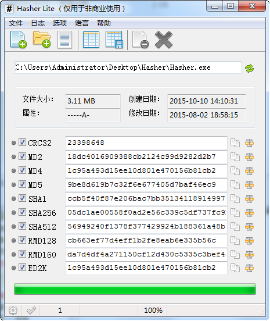Copy the CRC32 hash value
Screen dimensions: 270x321
[x=235, y=142]
